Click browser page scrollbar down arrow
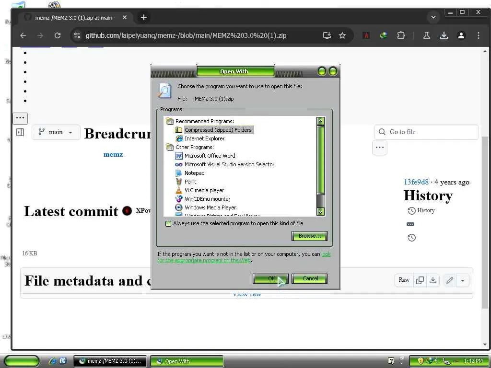The image size is (491, 368). click(x=485, y=344)
